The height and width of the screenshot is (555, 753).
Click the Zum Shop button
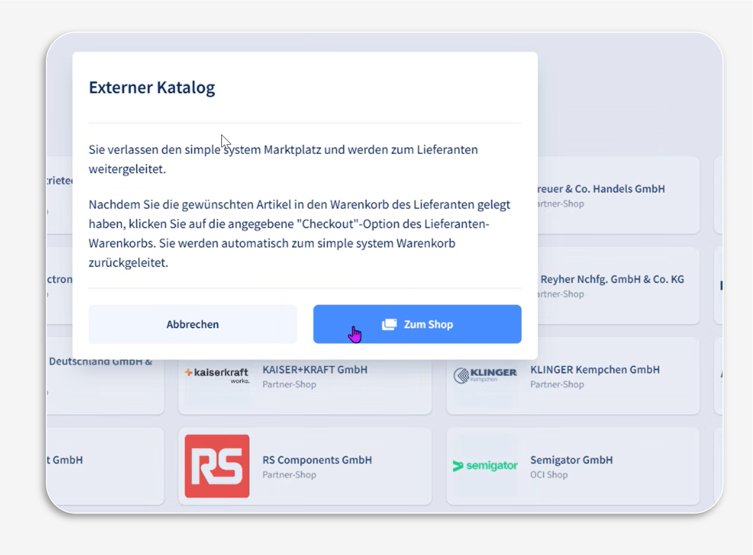417,324
